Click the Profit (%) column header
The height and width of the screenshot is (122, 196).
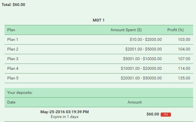176,30
